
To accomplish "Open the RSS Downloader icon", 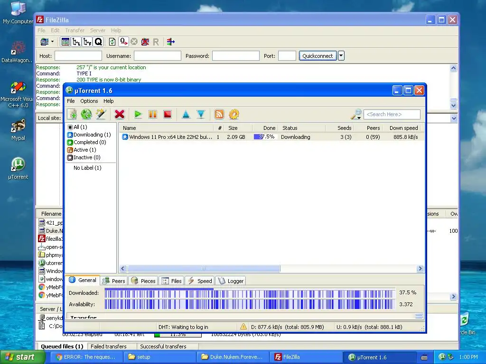I will (x=219, y=114).
